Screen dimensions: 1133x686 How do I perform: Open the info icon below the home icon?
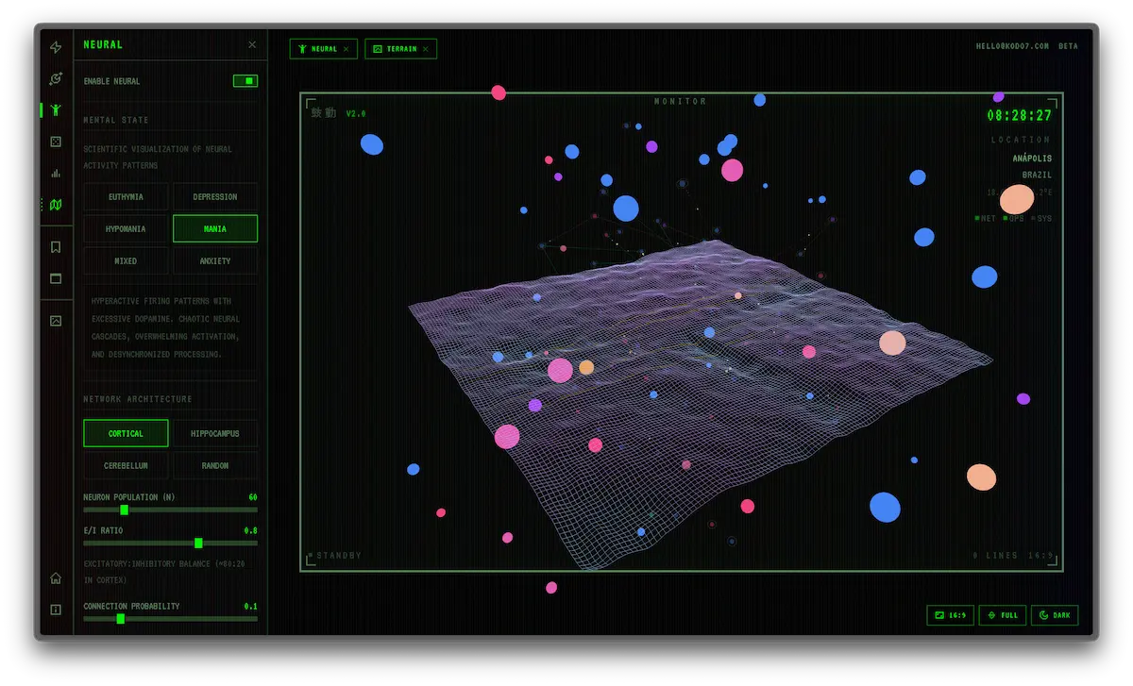[x=55, y=608]
